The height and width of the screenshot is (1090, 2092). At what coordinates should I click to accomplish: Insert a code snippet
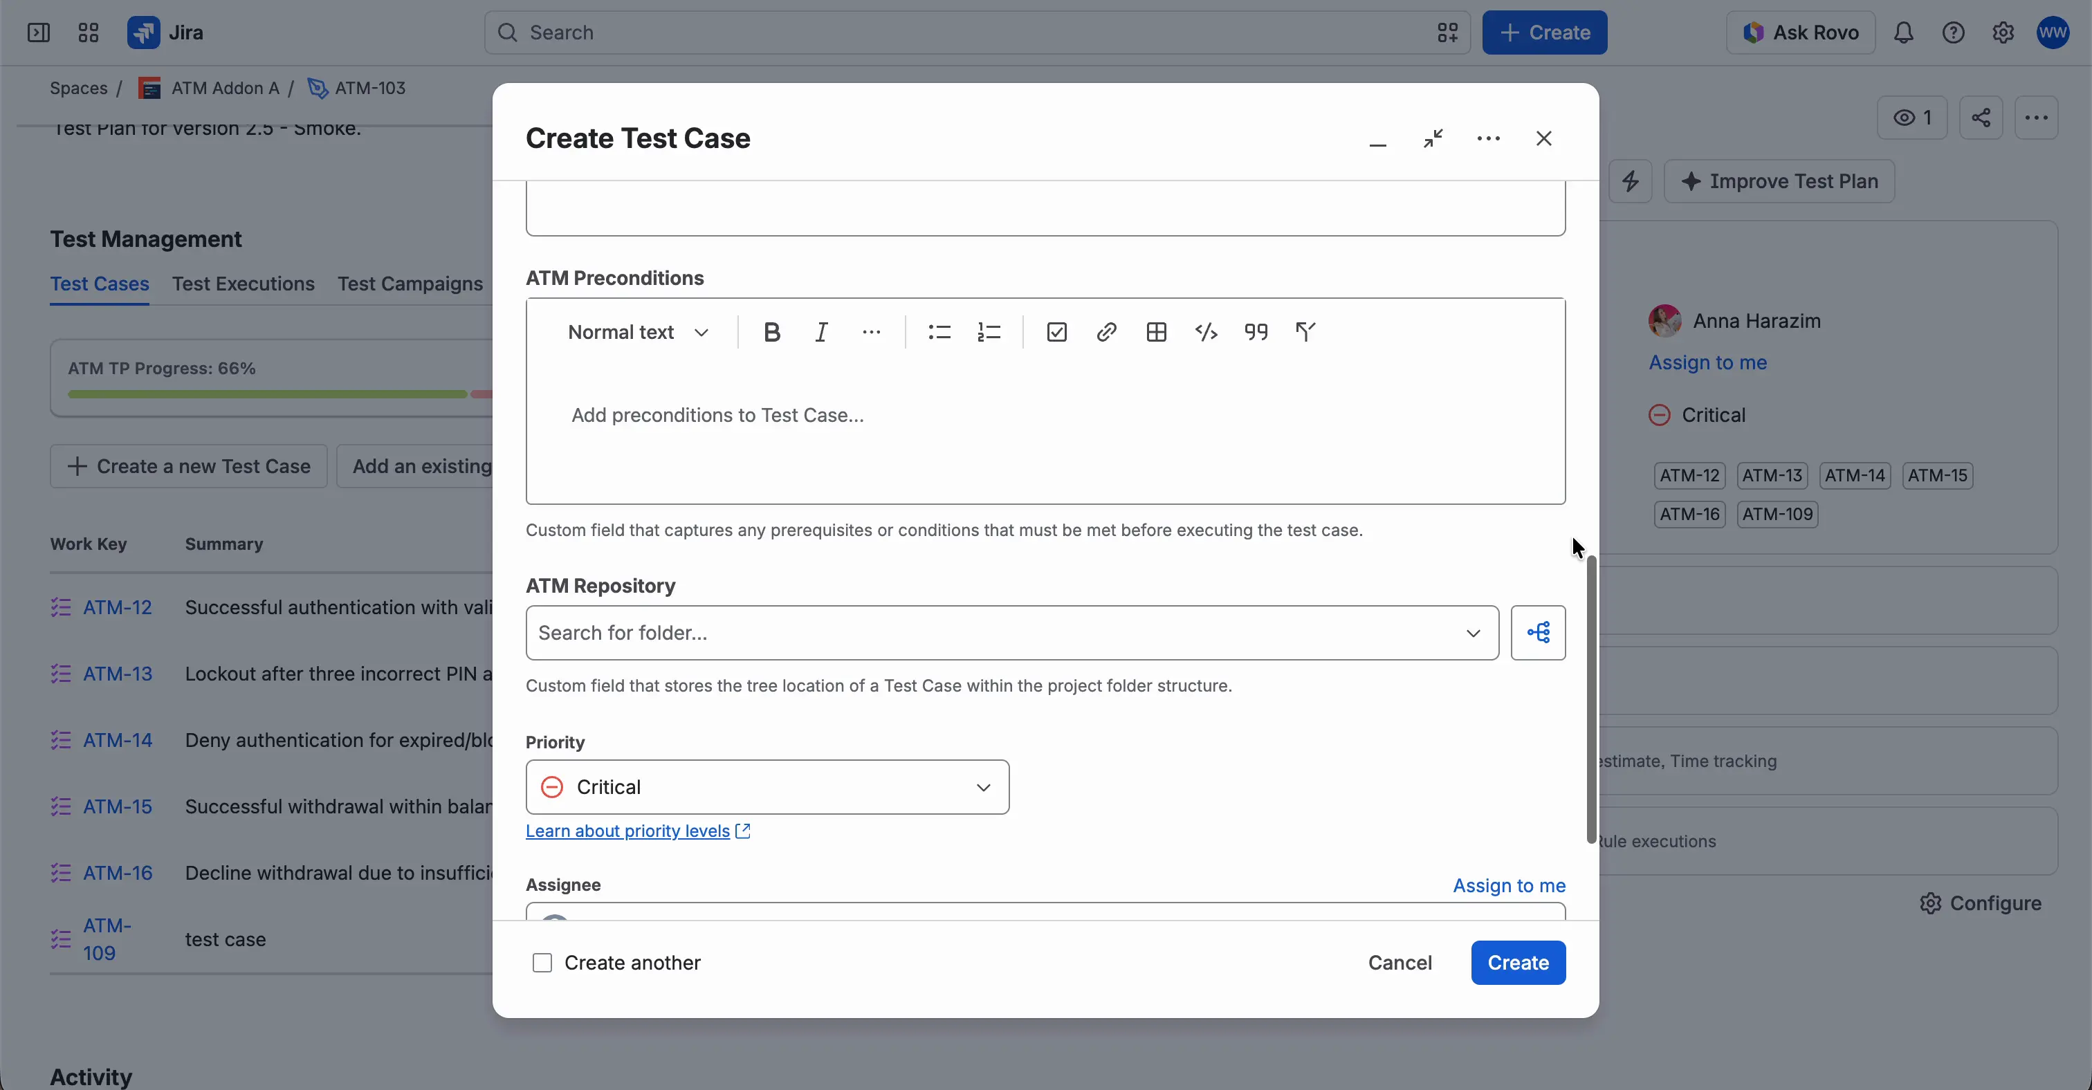(1206, 332)
